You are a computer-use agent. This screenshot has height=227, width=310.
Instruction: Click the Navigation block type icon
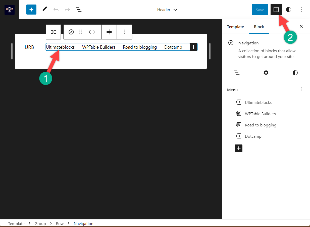click(71, 32)
